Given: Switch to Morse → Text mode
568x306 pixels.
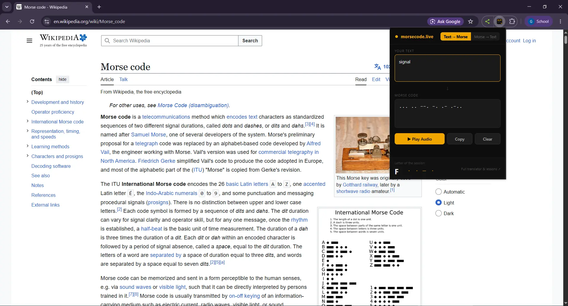Looking at the screenshot, I should [485, 37].
